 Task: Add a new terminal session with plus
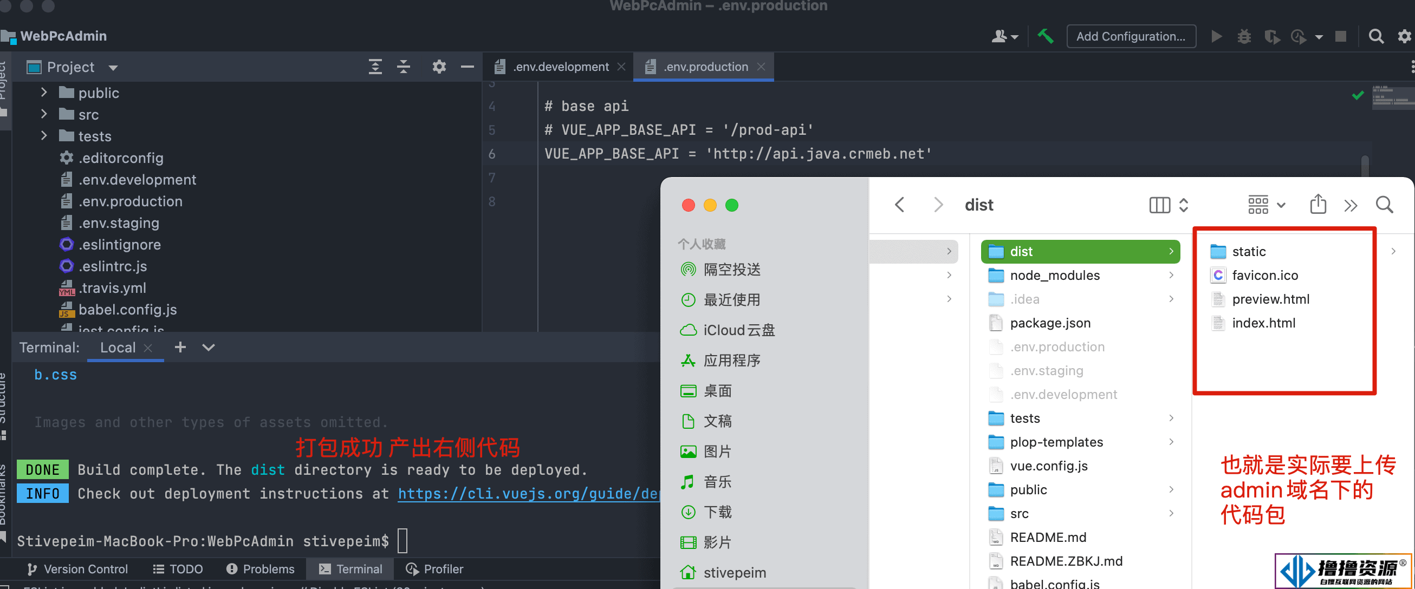point(180,347)
